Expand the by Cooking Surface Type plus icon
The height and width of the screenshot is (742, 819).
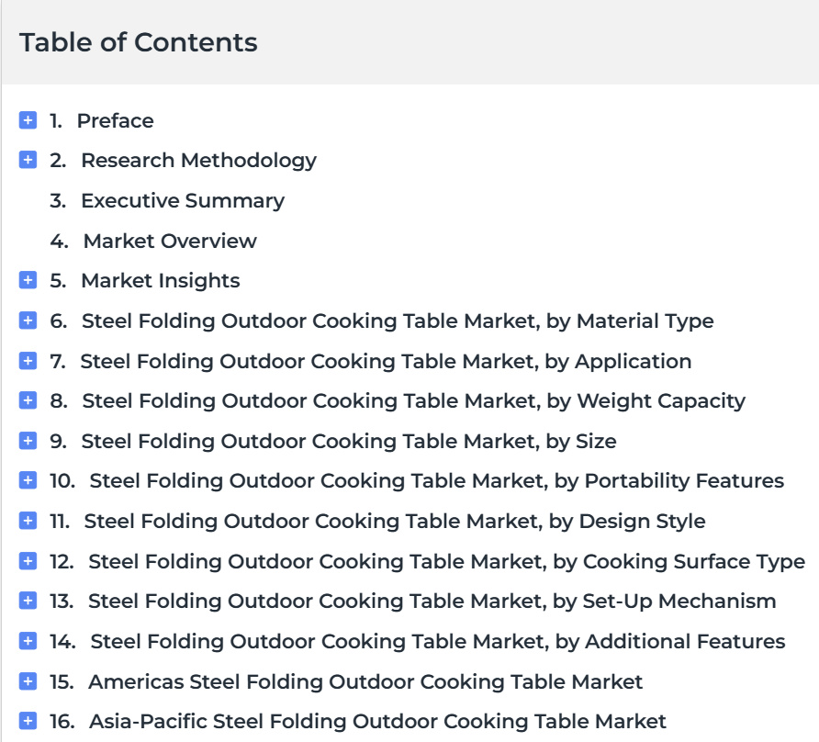click(x=28, y=561)
